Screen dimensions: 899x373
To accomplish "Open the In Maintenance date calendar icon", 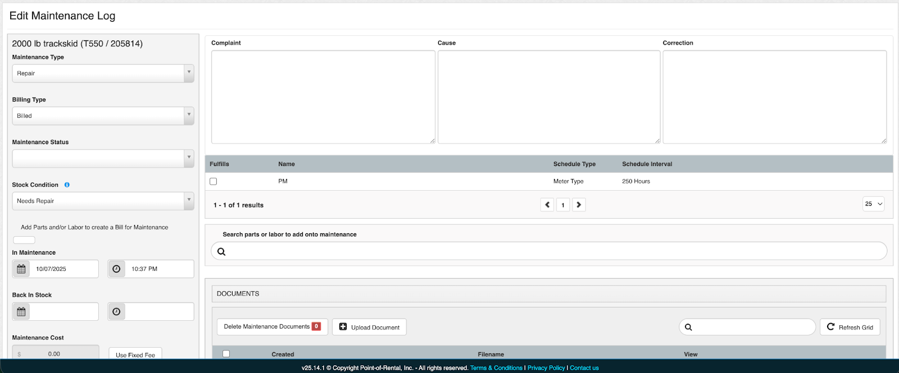I will [21, 269].
